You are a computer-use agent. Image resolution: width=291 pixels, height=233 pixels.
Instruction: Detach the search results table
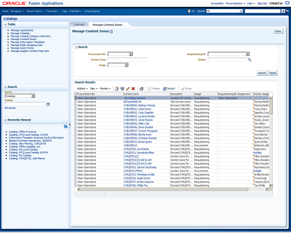[169, 89]
